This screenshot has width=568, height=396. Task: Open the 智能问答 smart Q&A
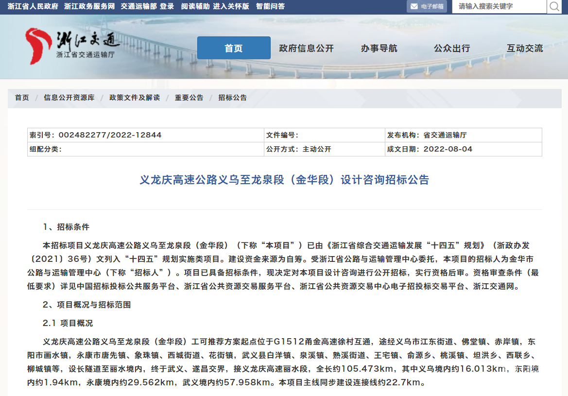pos(271,6)
